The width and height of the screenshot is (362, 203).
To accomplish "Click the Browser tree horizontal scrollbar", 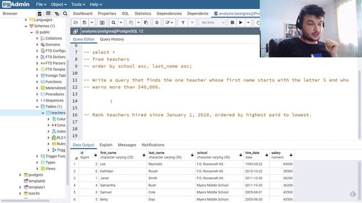I will point(25,201).
